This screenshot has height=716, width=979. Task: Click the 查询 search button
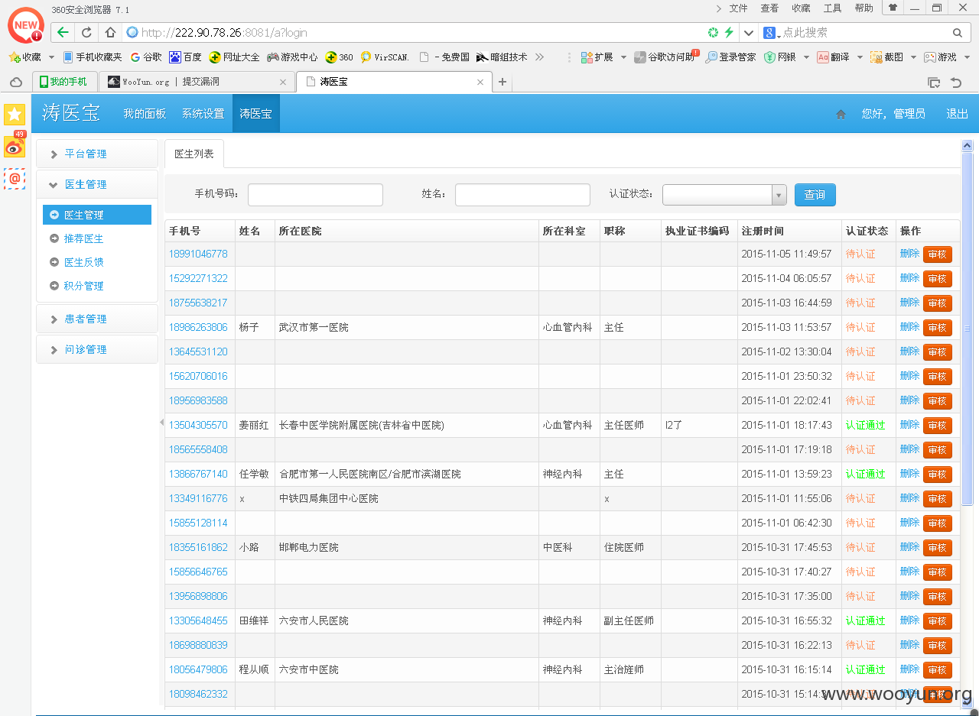click(x=815, y=195)
